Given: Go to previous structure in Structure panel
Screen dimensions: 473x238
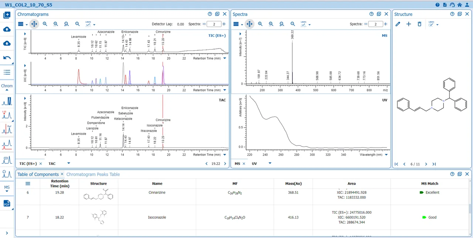Looking at the screenshot, I should coord(404,164).
